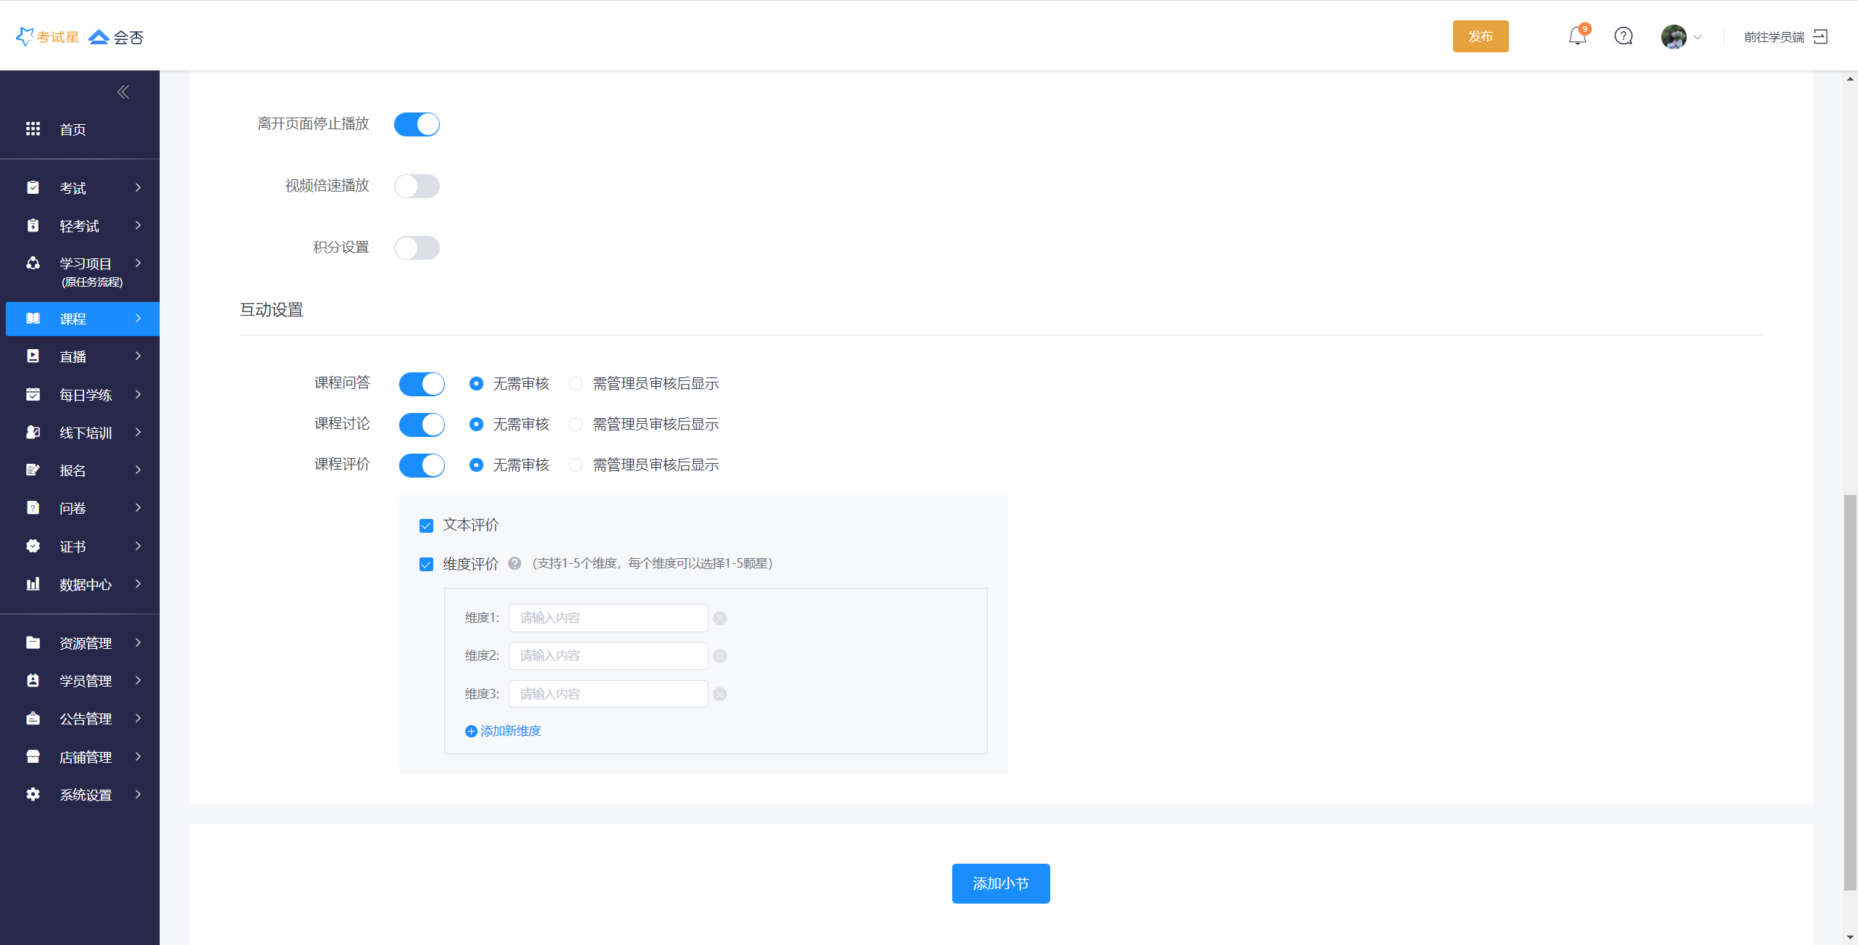Collapse sidebar with double chevron icon

click(x=123, y=91)
